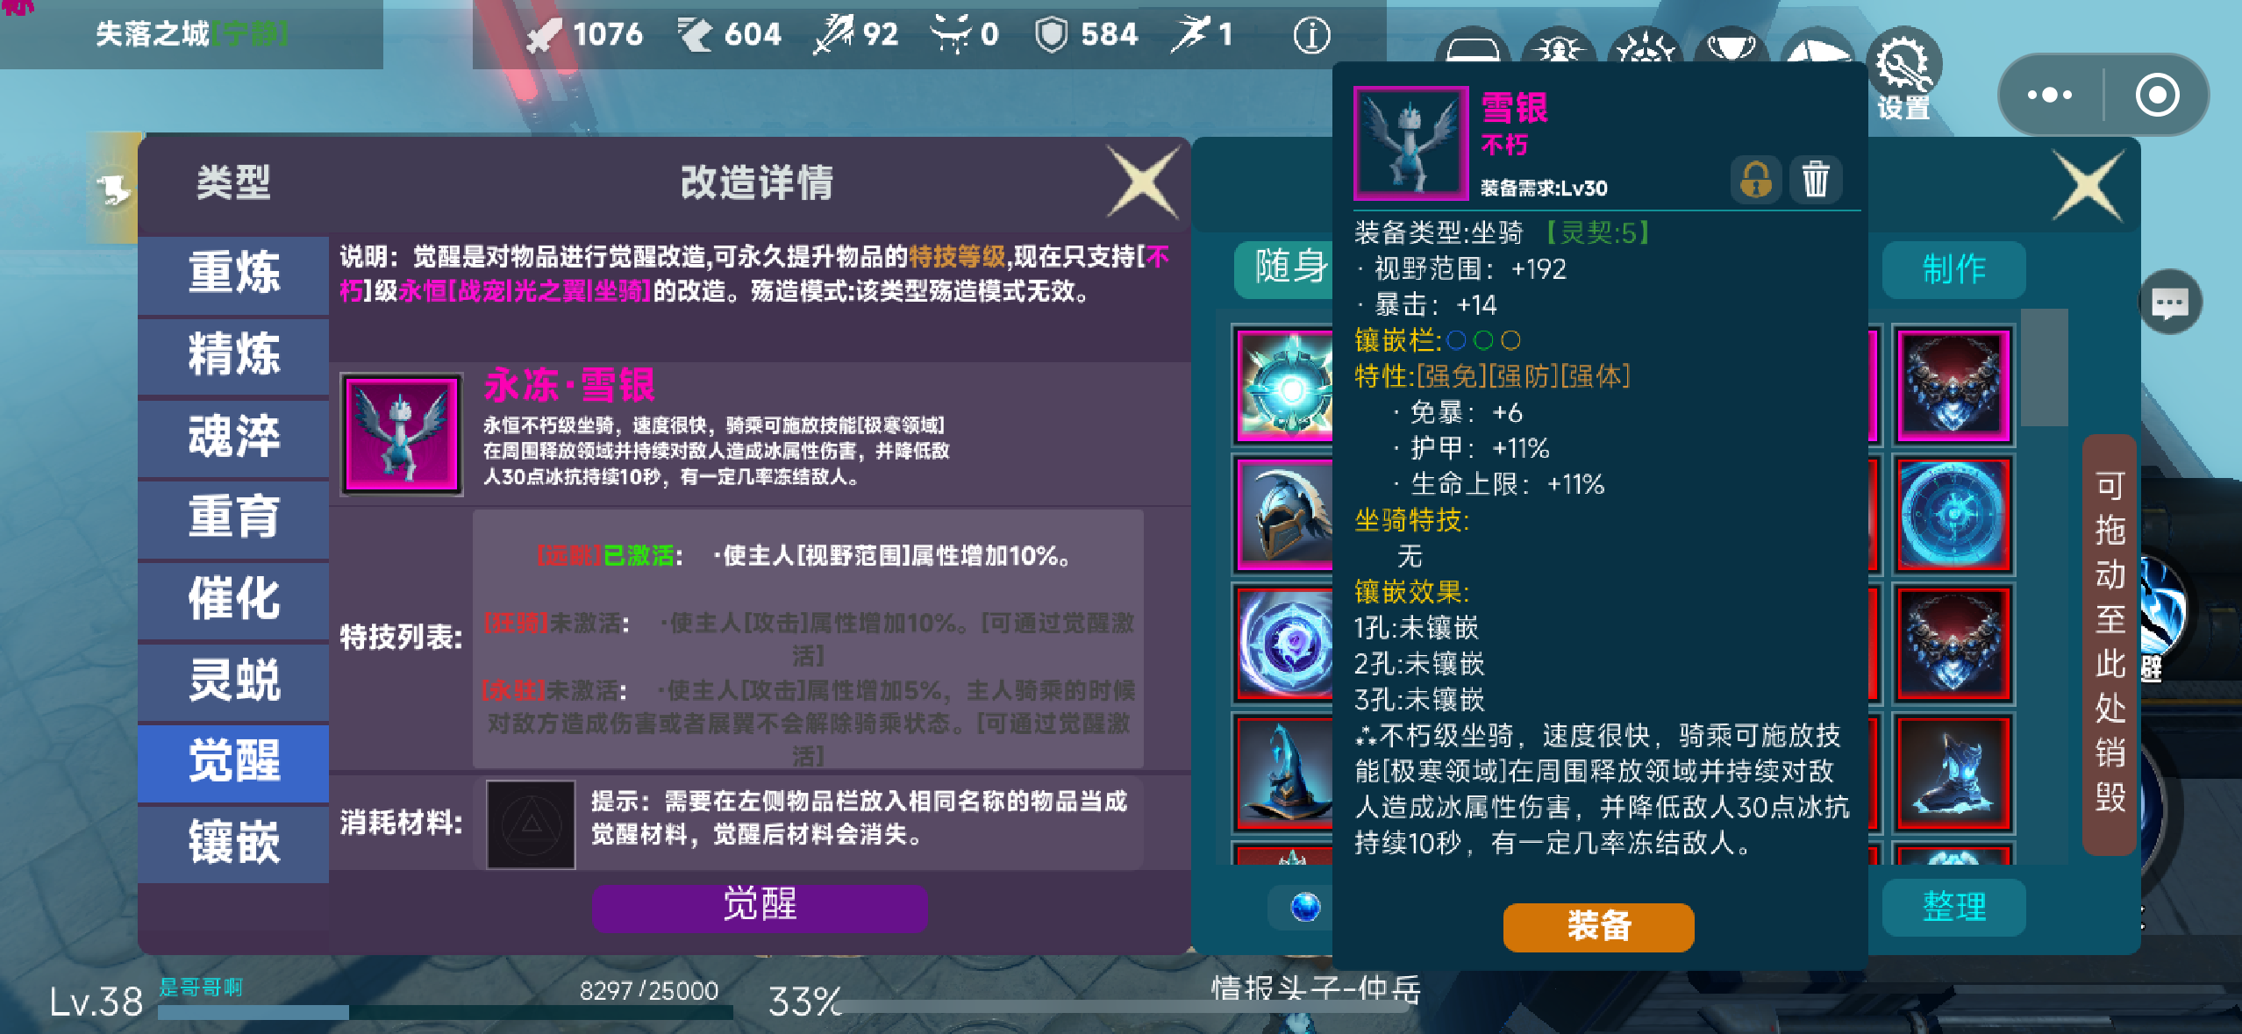Open the 随身 inventory tab
The width and height of the screenshot is (2242, 1034).
tap(1286, 267)
